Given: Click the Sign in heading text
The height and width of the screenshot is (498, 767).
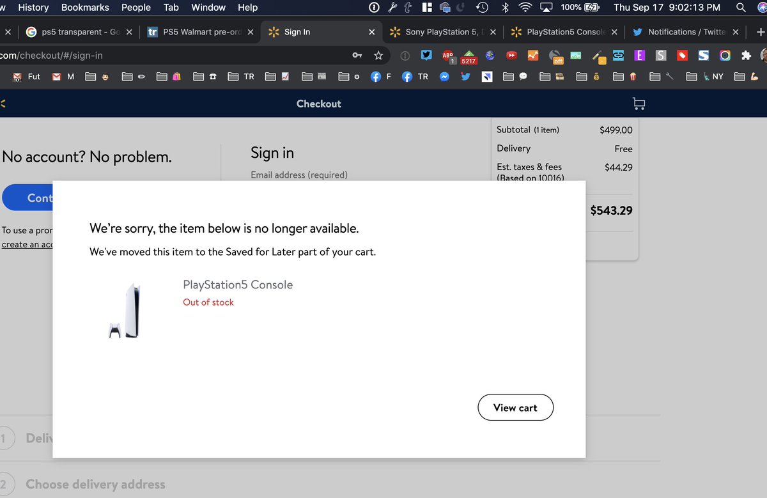Looking at the screenshot, I should point(272,153).
